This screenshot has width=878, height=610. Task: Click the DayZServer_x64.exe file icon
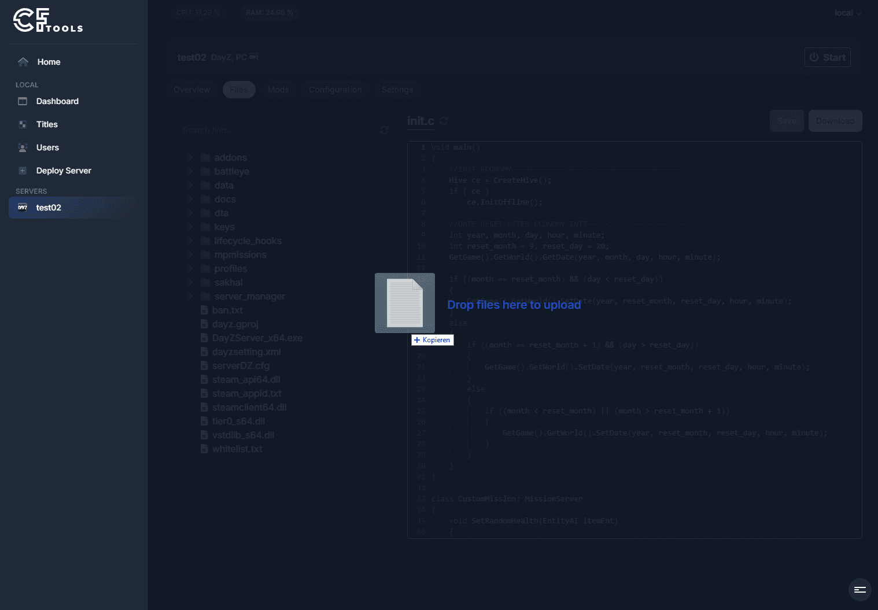coord(204,338)
